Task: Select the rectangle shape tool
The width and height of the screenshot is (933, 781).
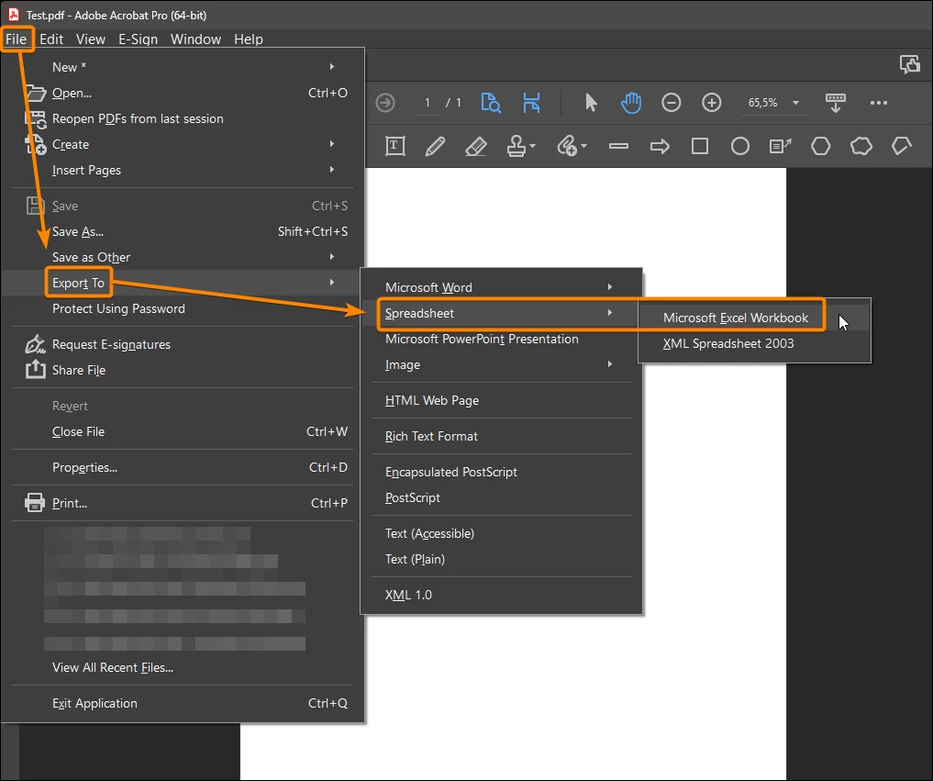Action: [700, 146]
